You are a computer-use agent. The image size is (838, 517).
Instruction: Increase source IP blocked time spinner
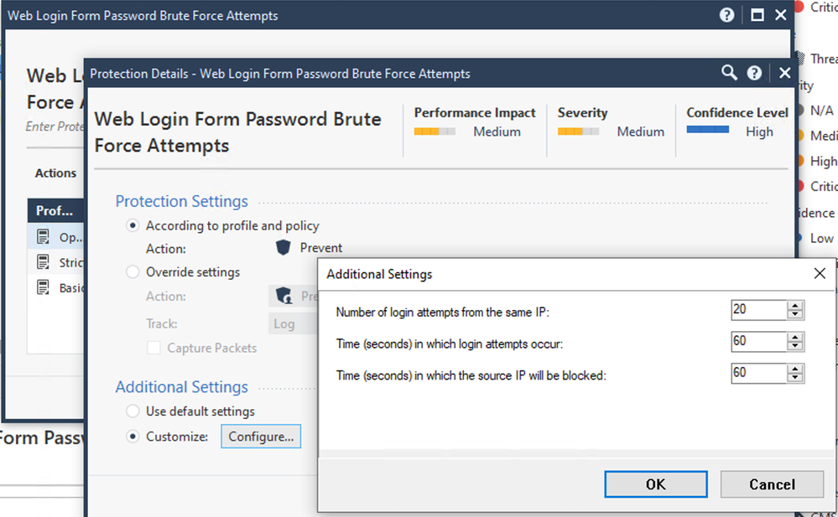point(795,369)
